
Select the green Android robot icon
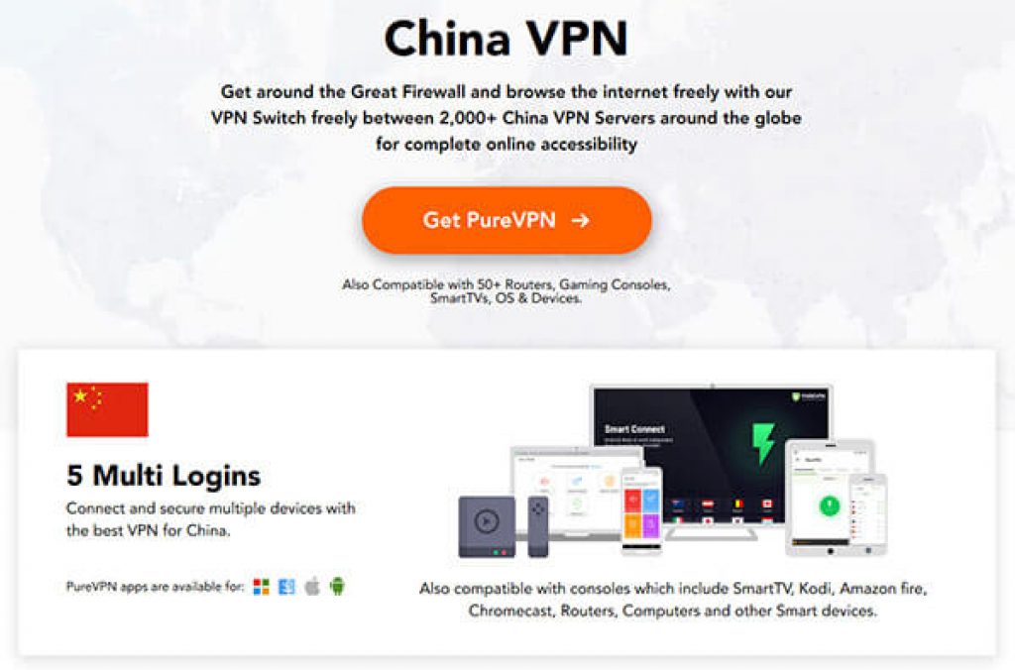click(337, 586)
